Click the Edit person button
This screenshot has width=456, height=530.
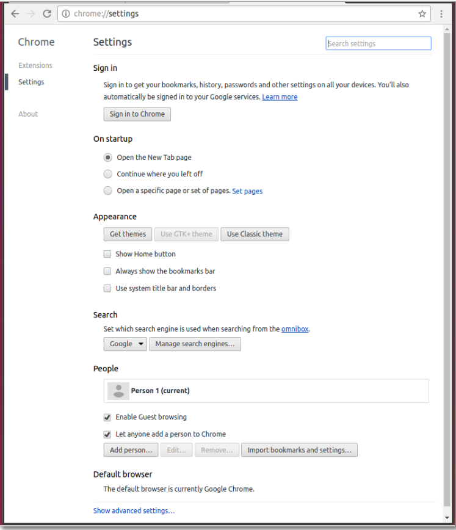click(176, 450)
